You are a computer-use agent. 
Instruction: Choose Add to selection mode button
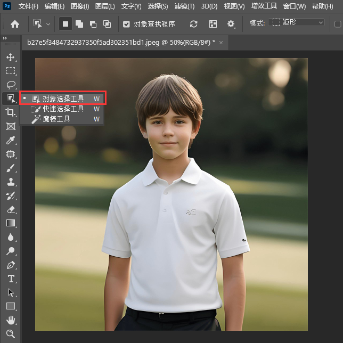[x=79, y=24]
